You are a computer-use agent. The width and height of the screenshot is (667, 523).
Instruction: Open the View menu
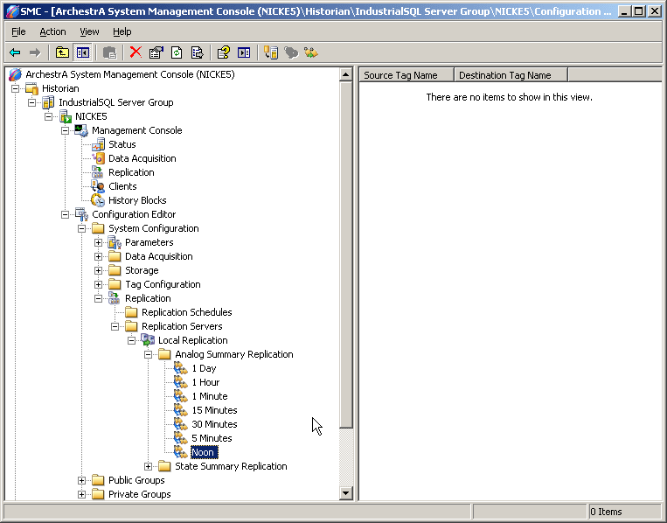89,31
